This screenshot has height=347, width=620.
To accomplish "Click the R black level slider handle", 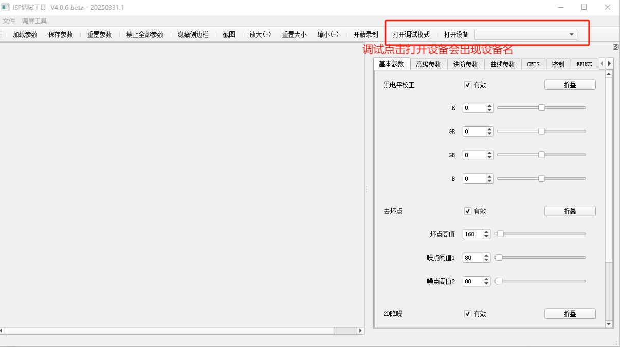I will (541, 107).
